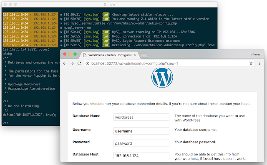View site information icon in address bar

coord(87,63)
